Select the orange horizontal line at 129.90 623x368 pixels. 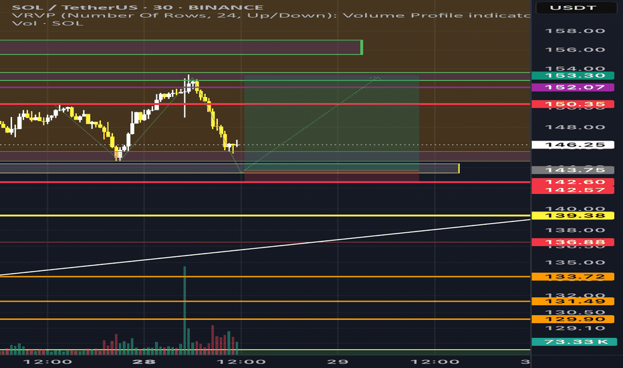(265, 319)
